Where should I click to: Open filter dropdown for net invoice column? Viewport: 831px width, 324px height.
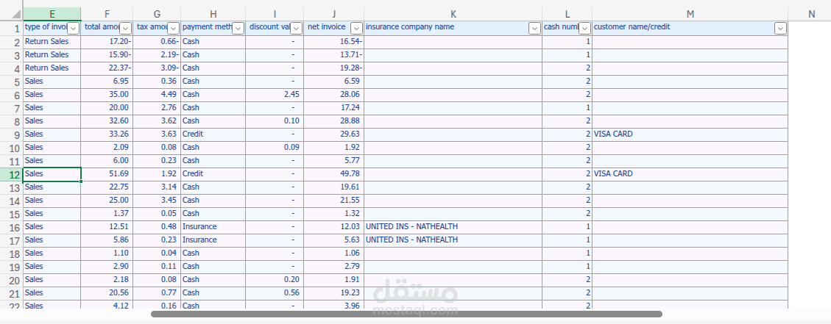[357, 29]
